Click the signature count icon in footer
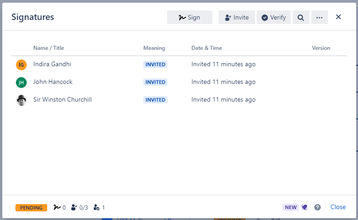Viewport: 358px width, 220px height. [x=57, y=208]
